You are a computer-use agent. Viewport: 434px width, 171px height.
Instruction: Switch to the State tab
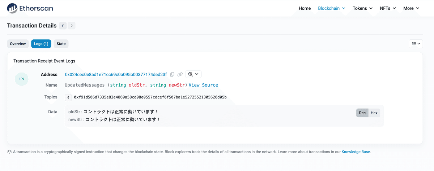[61, 44]
